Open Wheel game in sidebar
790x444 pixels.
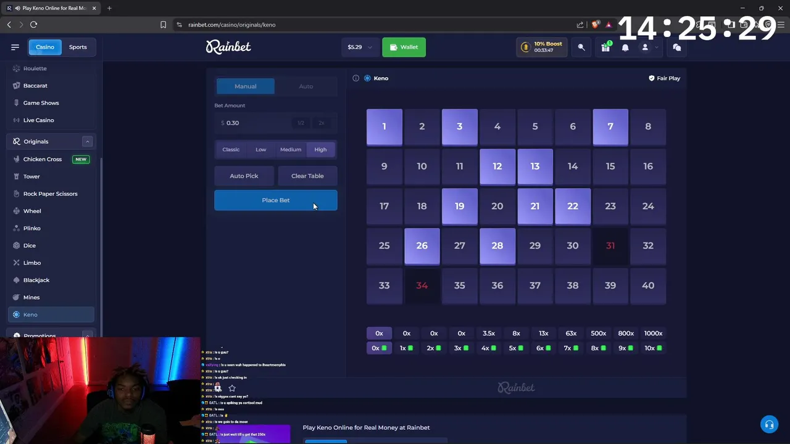(x=51, y=211)
